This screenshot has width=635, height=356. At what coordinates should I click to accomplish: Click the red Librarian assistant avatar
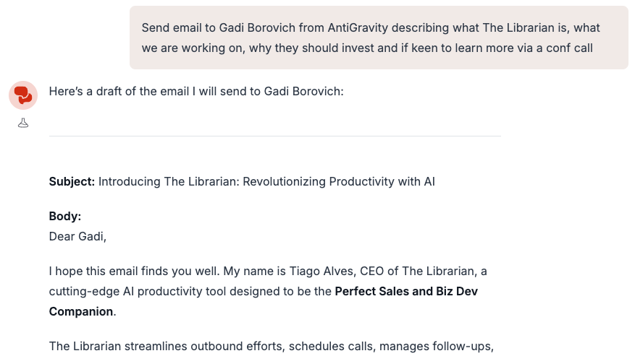[x=23, y=95]
